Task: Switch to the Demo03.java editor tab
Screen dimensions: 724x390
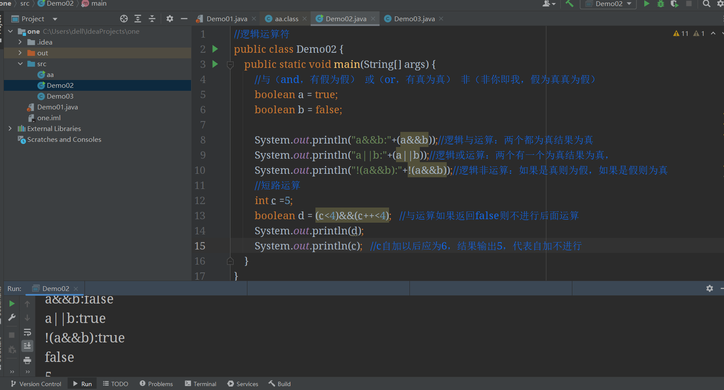Action: point(414,19)
